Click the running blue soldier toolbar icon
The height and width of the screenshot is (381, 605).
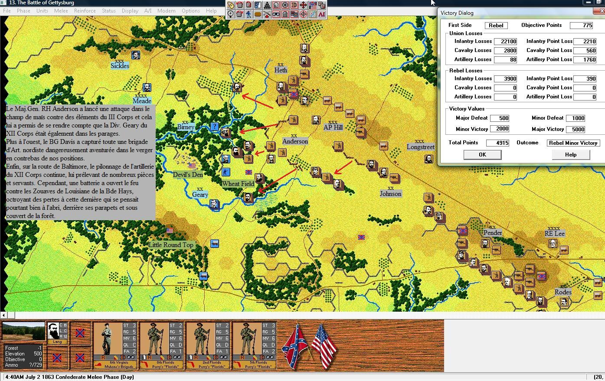pos(249,14)
